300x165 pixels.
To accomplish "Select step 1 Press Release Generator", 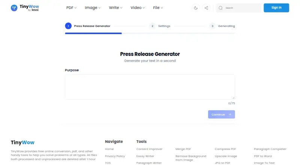I will (88, 26).
